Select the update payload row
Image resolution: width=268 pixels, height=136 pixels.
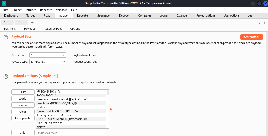pos(71,107)
